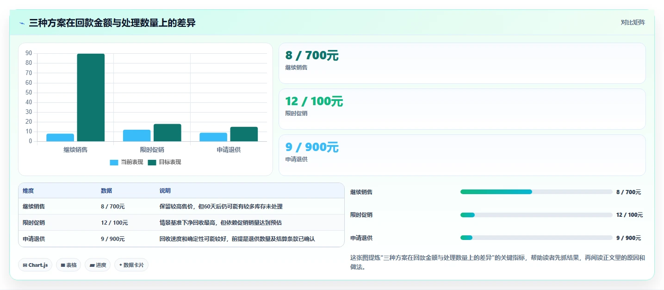Click the 说明 column header
664x290 pixels.
(x=165, y=191)
